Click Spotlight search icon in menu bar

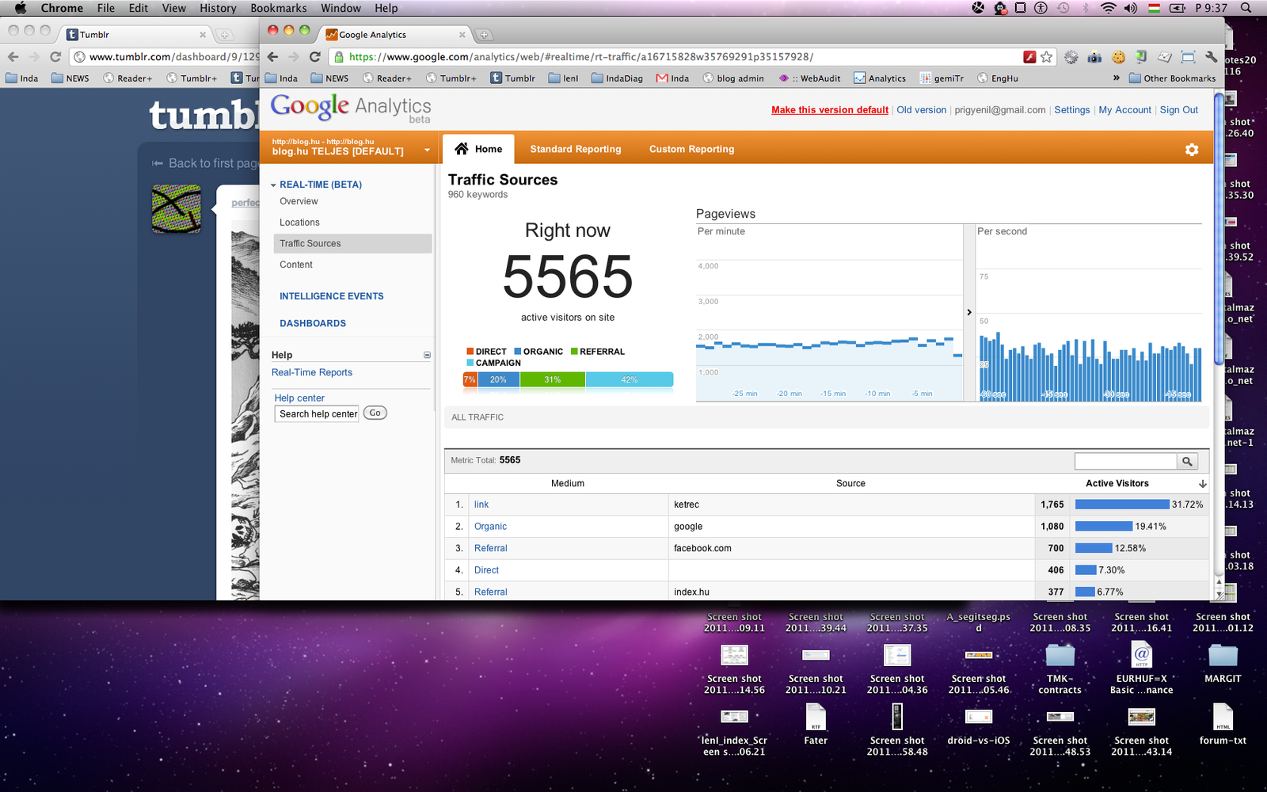coord(1246,8)
